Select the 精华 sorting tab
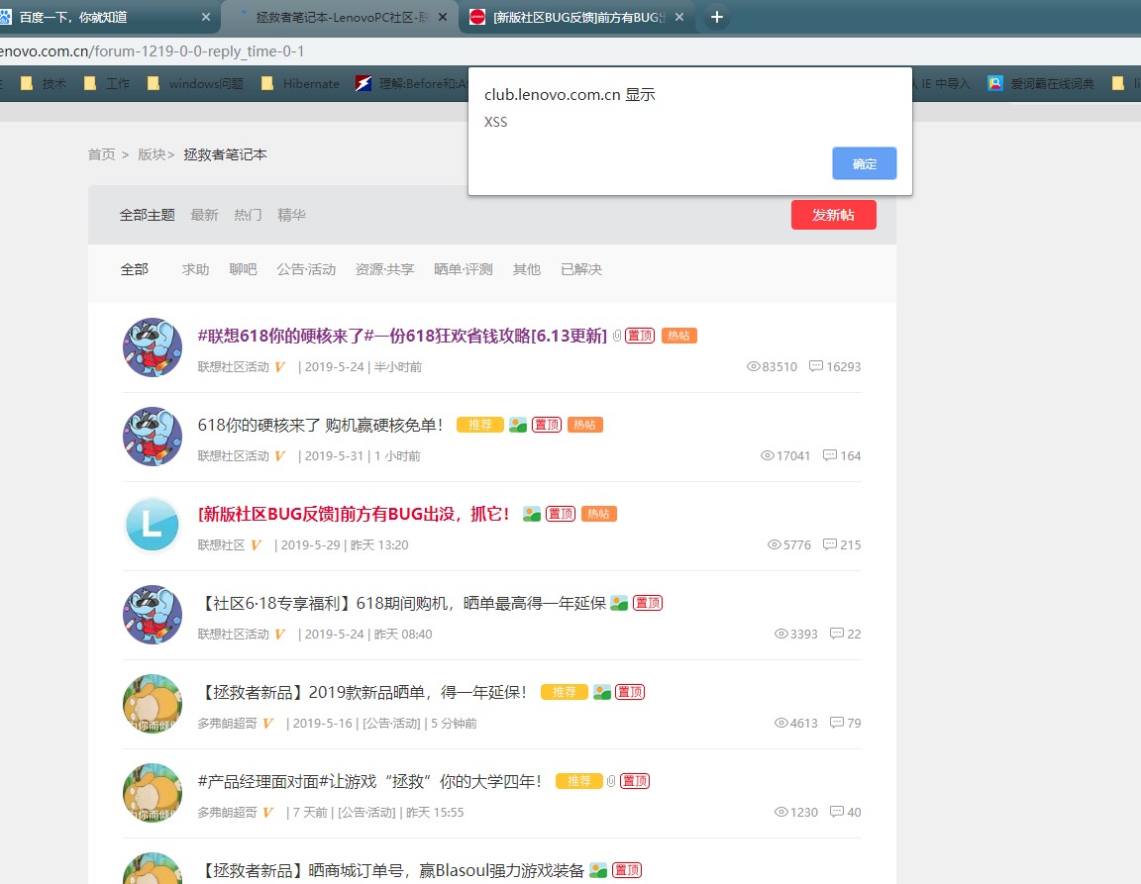1141x884 pixels. point(292,215)
